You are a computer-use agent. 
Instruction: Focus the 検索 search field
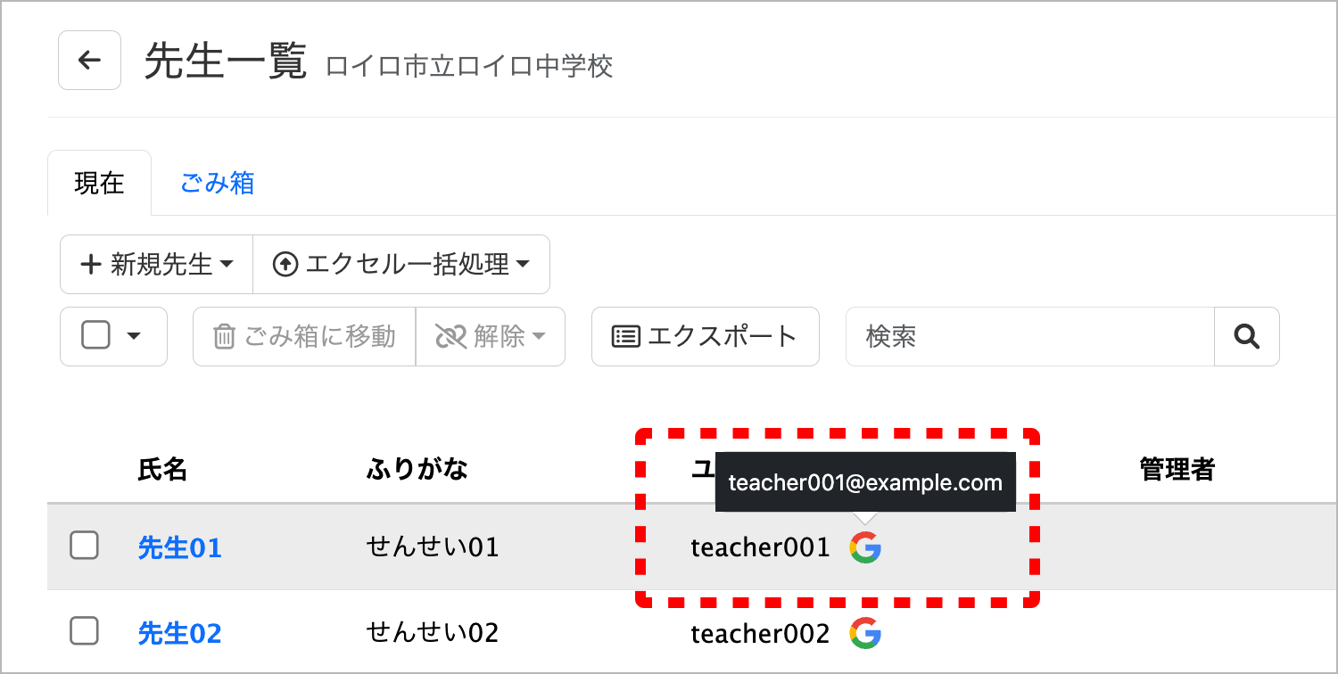[1030, 336]
